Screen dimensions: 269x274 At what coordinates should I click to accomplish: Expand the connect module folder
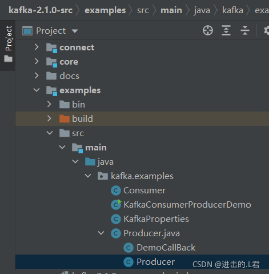pyautogui.click(x=37, y=47)
